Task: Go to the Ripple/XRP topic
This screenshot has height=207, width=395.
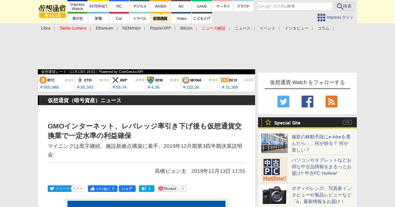Action: [161, 28]
